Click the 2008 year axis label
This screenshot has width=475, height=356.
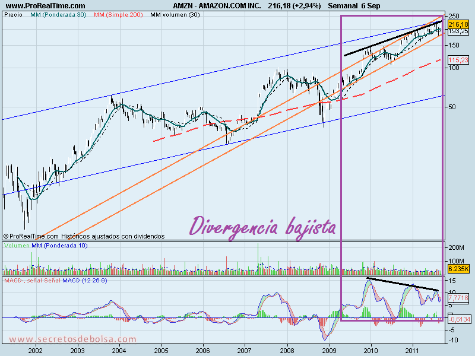point(287,351)
